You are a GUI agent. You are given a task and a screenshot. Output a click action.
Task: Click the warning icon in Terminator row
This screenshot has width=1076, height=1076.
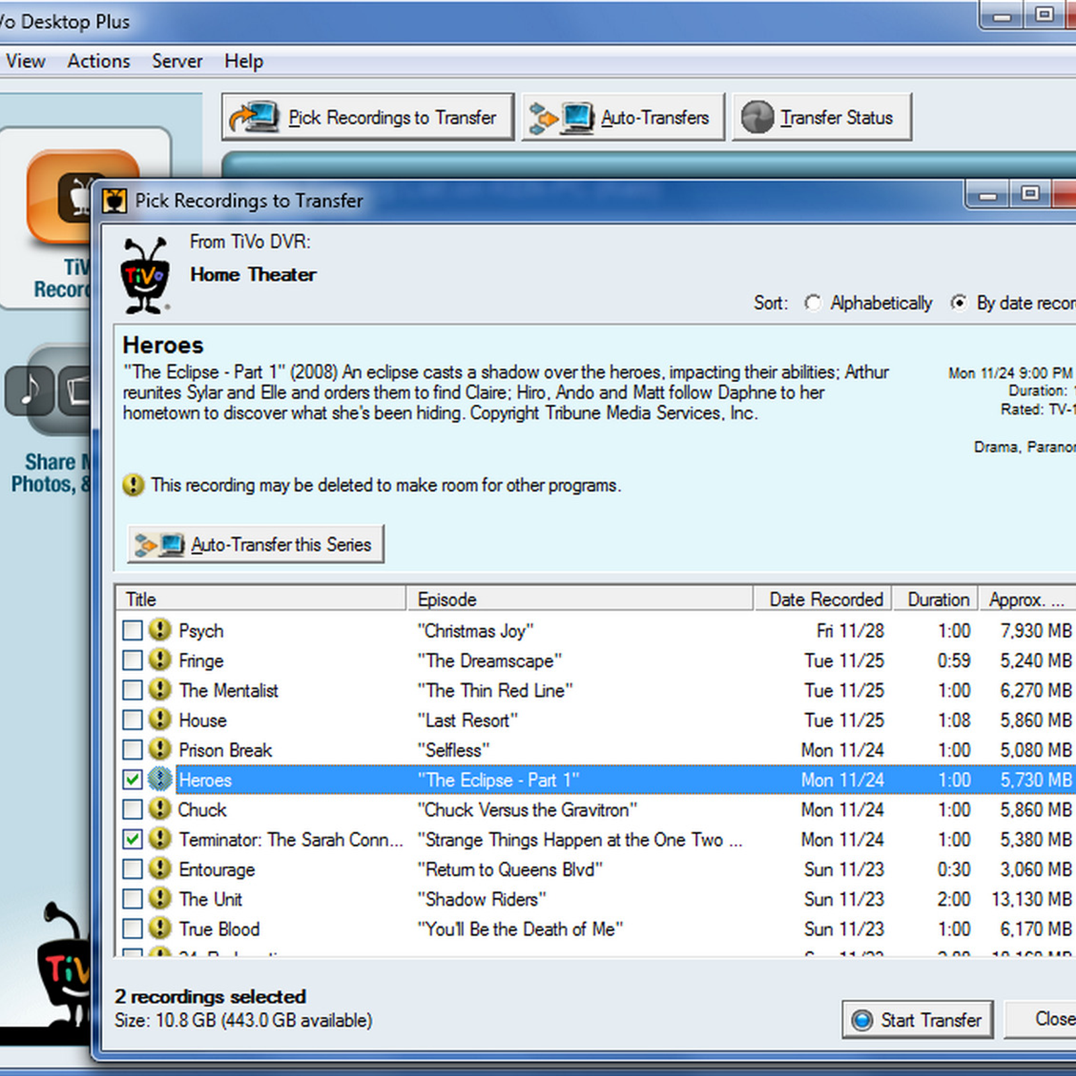coord(159,839)
